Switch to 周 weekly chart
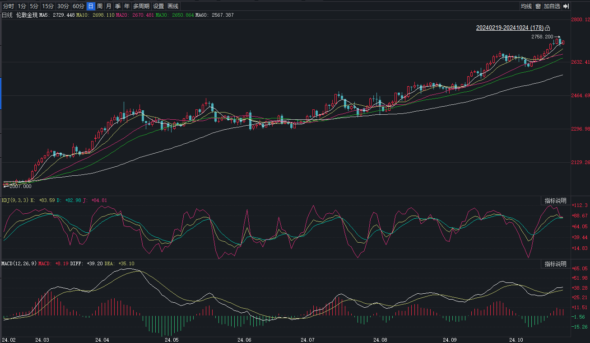 coord(100,6)
